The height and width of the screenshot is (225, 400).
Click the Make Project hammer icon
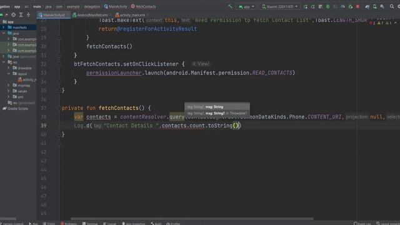(x=230, y=7)
